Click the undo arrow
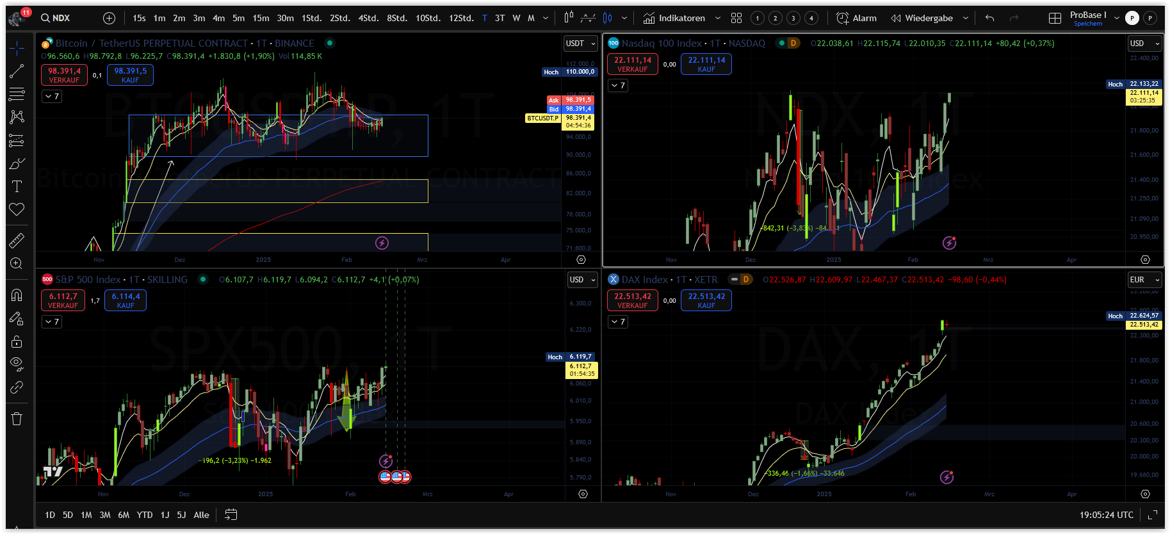The width and height of the screenshot is (1170, 534). click(989, 18)
